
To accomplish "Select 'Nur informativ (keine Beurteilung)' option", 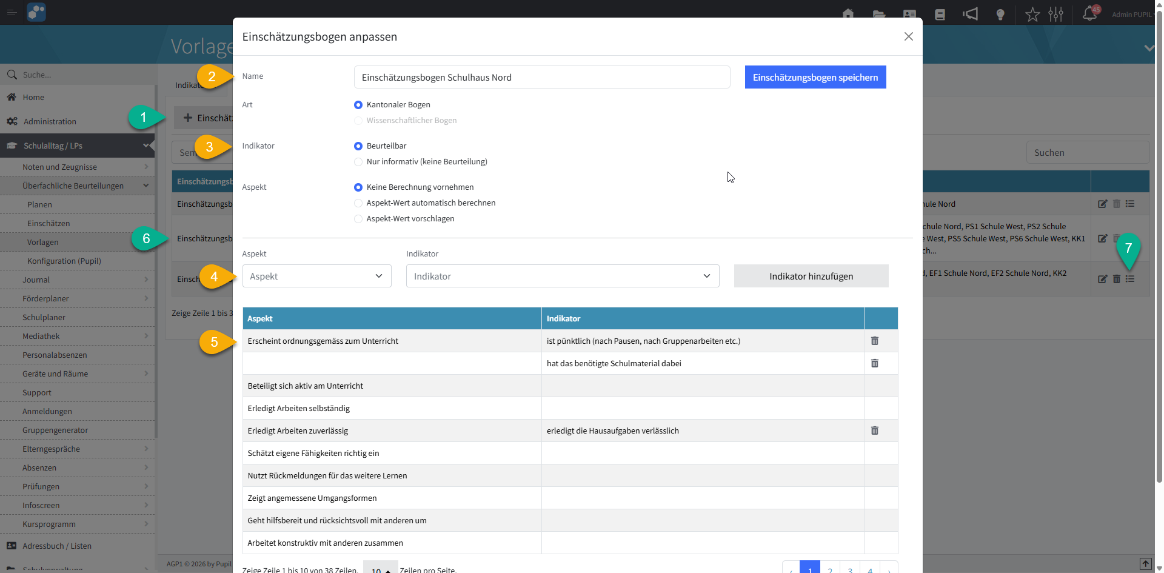I will click(x=358, y=162).
